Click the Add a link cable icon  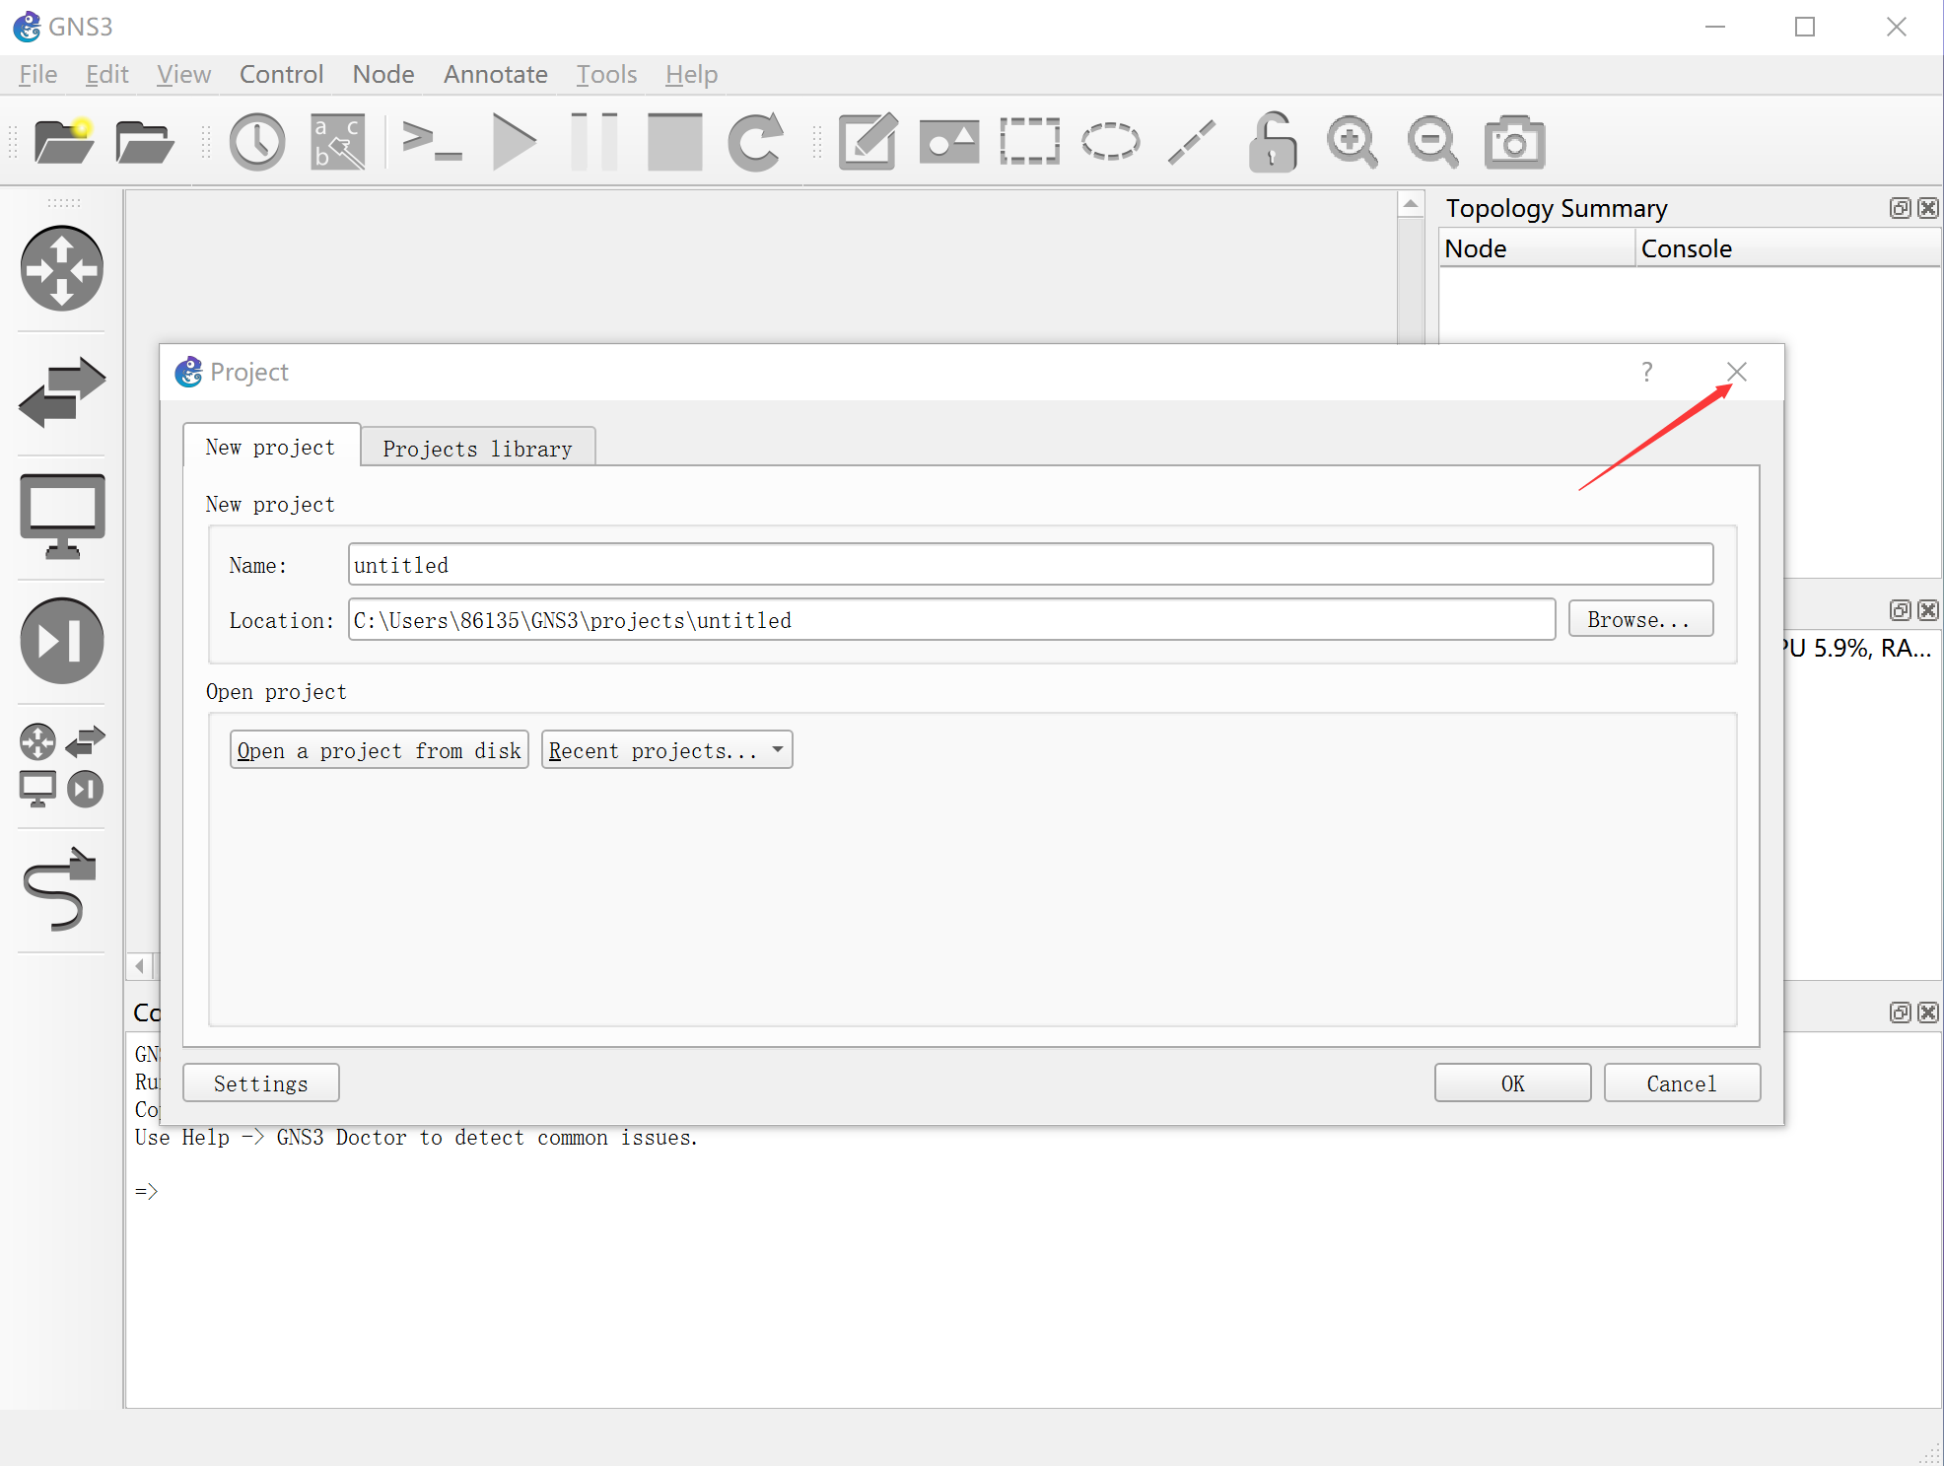62,889
